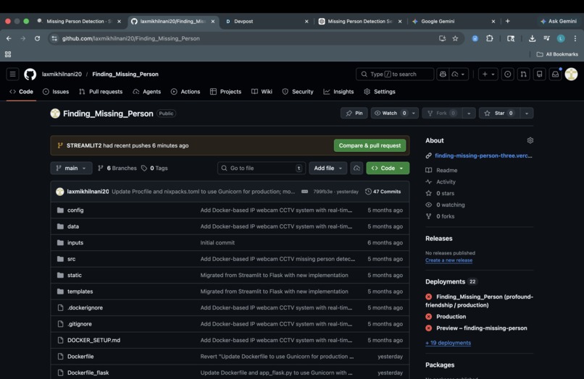Click Ask Gemini button
Image resolution: width=584 pixels, height=379 pixels.
tap(559, 21)
